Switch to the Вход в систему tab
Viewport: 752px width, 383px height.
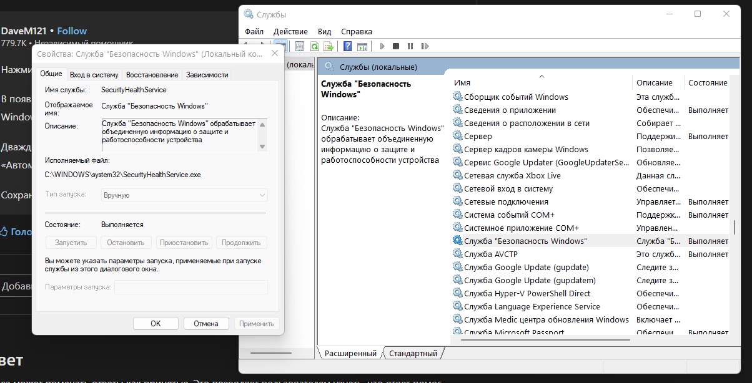coord(94,74)
